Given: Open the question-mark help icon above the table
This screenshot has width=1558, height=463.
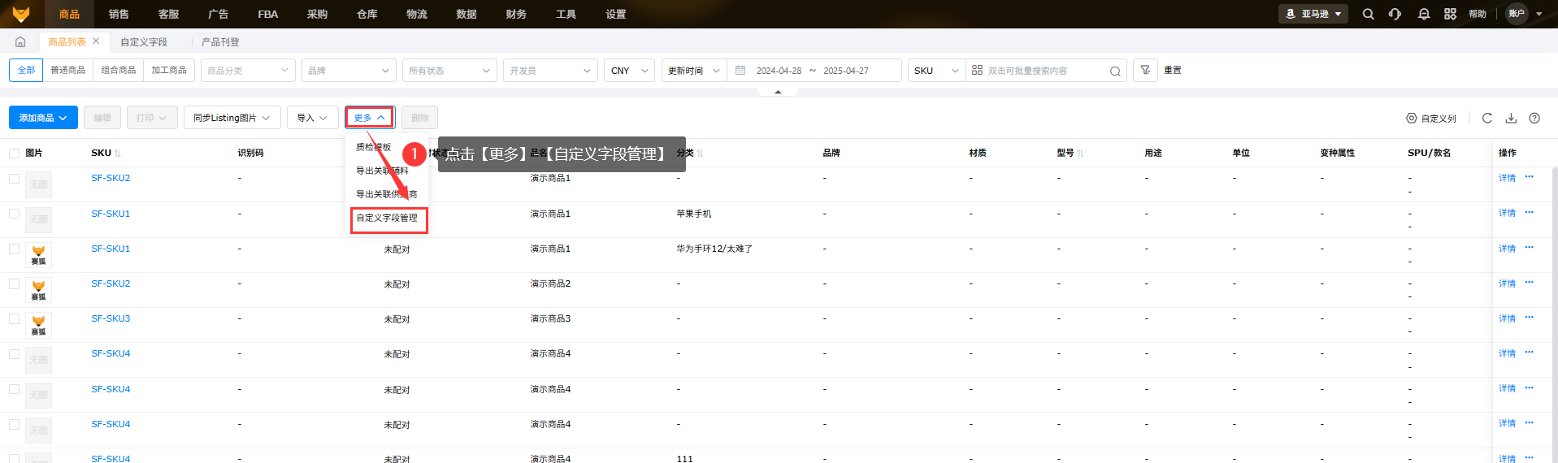Looking at the screenshot, I should coord(1534,118).
